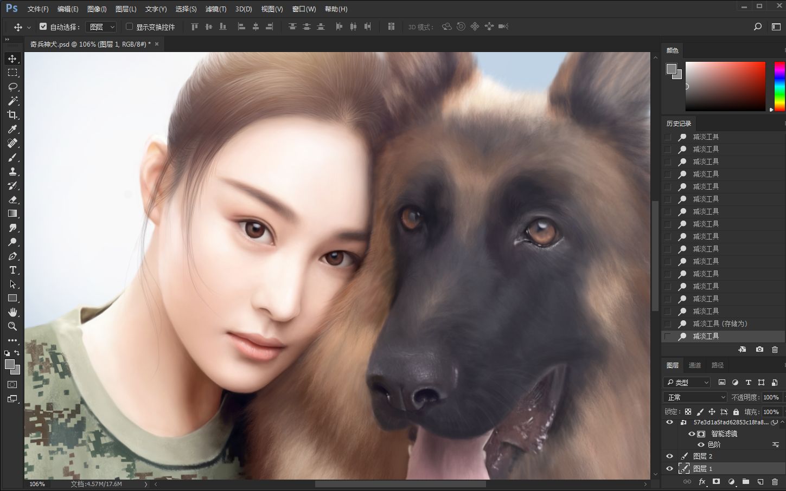Select the Healing Brush tool
Image resolution: width=786 pixels, height=491 pixels.
point(12,143)
